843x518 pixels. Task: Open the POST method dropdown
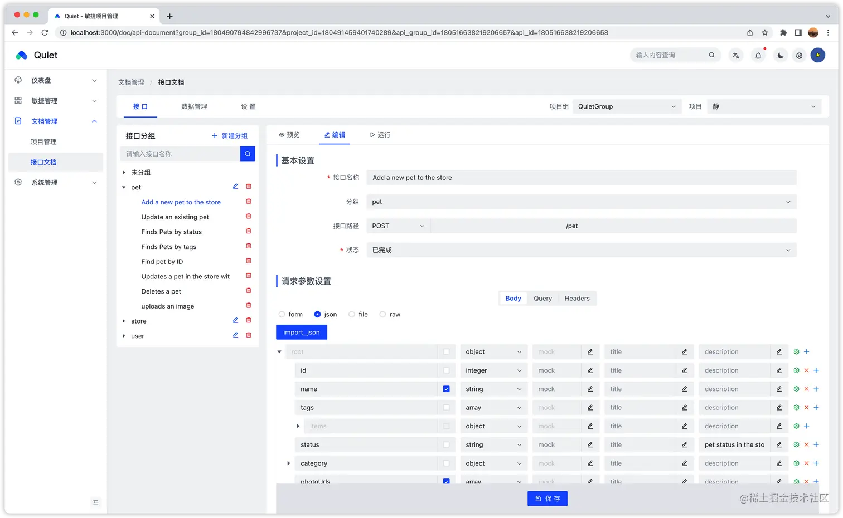point(398,226)
